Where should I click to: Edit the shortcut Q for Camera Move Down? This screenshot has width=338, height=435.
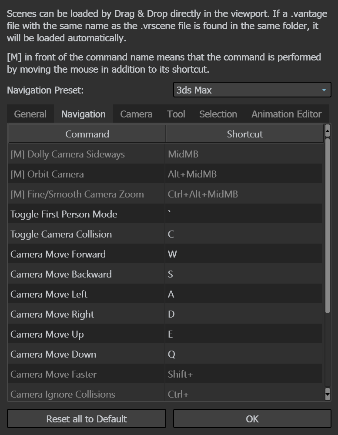pyautogui.click(x=244, y=354)
